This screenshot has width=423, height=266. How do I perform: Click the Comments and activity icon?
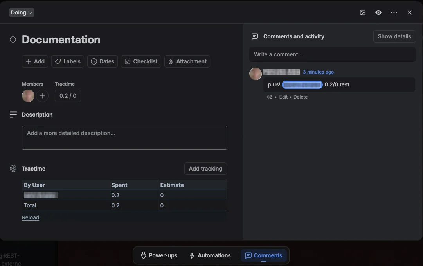[255, 36]
